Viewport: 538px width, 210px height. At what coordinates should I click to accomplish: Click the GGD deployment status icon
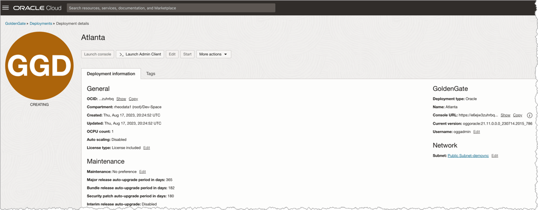coord(39,66)
